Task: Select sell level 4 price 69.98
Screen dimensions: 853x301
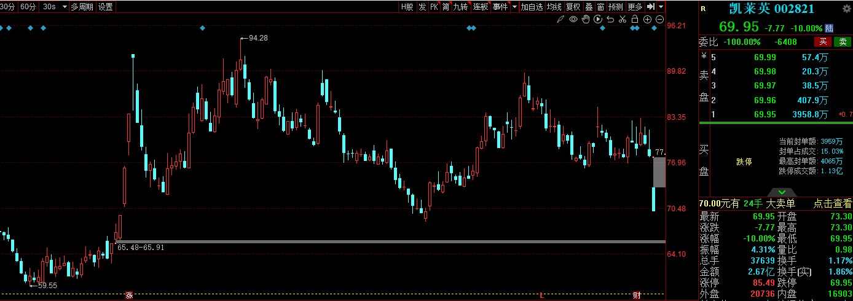Action: coord(765,72)
